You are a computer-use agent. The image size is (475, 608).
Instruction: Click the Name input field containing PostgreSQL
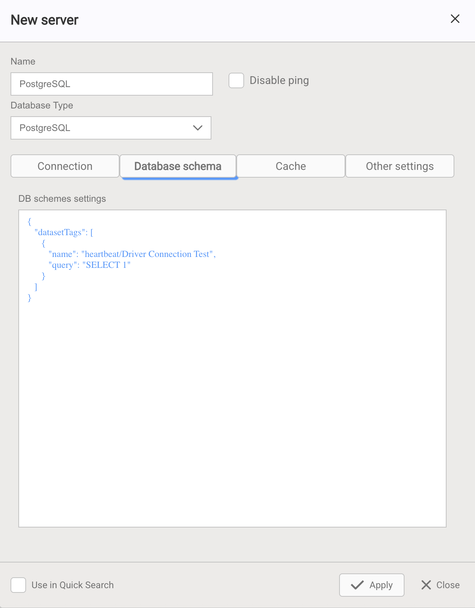pyautogui.click(x=112, y=84)
